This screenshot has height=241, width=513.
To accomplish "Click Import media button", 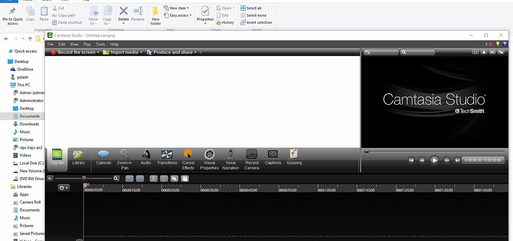I will pyautogui.click(x=120, y=52).
